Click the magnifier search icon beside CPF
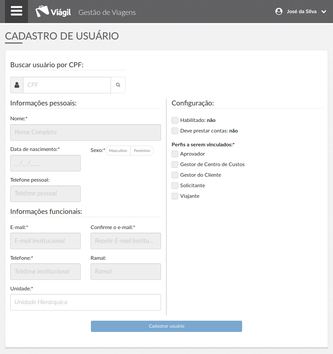Screen dimensions: 333x354 point(118,85)
